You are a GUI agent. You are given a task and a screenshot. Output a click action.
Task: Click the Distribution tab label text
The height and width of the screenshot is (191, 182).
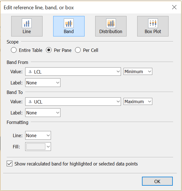point(111,31)
